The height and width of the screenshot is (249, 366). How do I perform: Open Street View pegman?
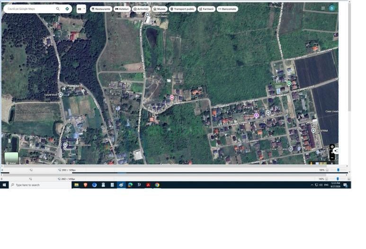312,163
